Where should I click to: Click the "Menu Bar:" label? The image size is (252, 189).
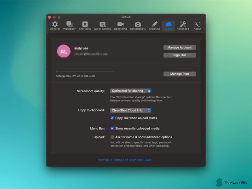coord(97,129)
